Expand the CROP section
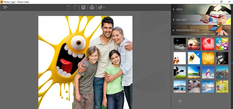The width and height of the screenshot is (233, 109). tap(201, 9)
